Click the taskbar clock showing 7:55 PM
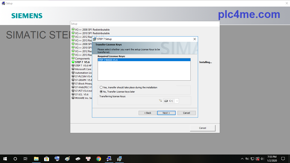Image resolution: width=290 pixels, height=163 pixels. (x=272, y=159)
